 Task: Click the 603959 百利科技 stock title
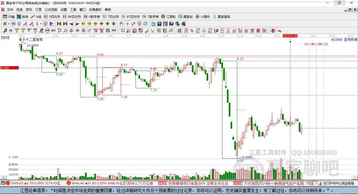click(x=344, y=40)
